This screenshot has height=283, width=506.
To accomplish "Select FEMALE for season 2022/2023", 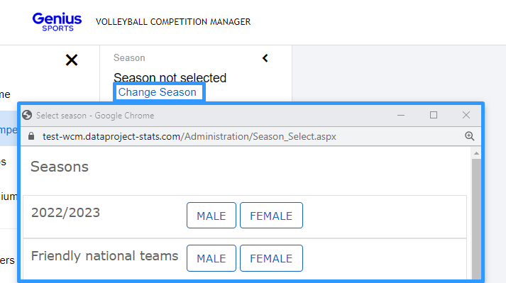I will (x=271, y=216).
